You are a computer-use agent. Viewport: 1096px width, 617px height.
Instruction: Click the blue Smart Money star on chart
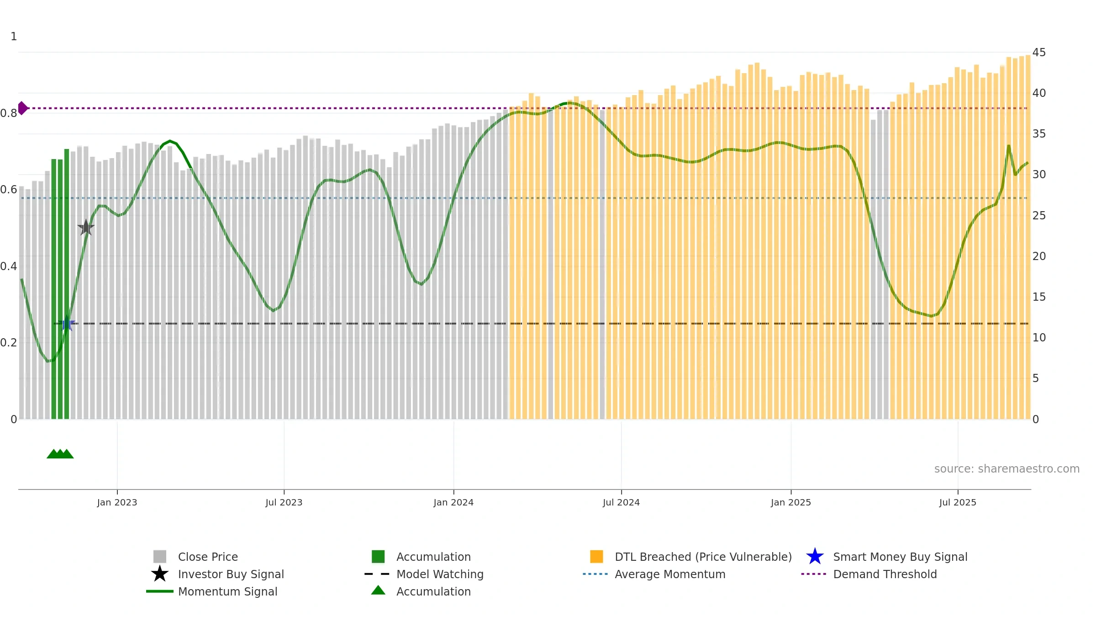tap(67, 323)
